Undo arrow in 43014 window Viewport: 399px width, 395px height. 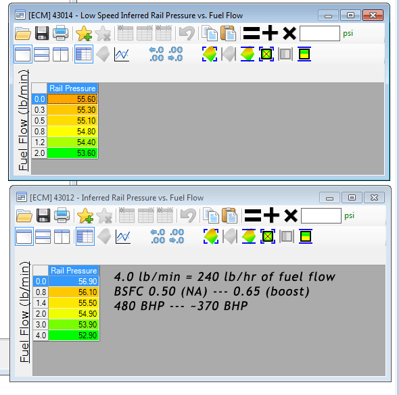click(187, 33)
